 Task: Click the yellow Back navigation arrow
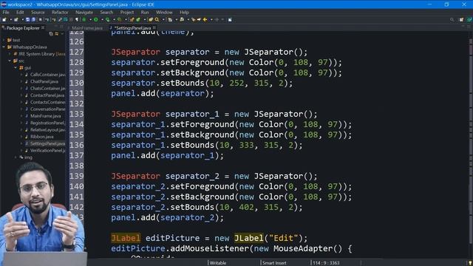[205, 20]
